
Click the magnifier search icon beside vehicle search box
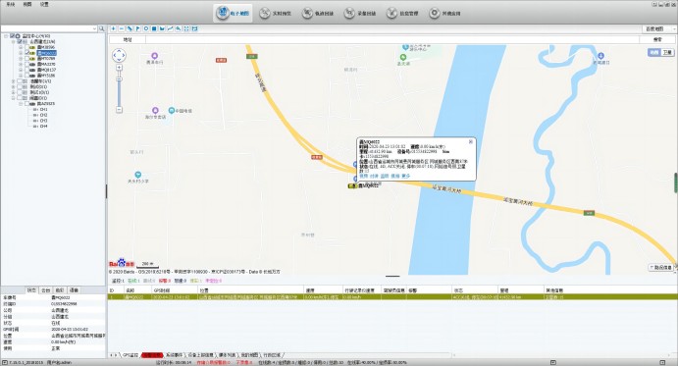pos(102,28)
